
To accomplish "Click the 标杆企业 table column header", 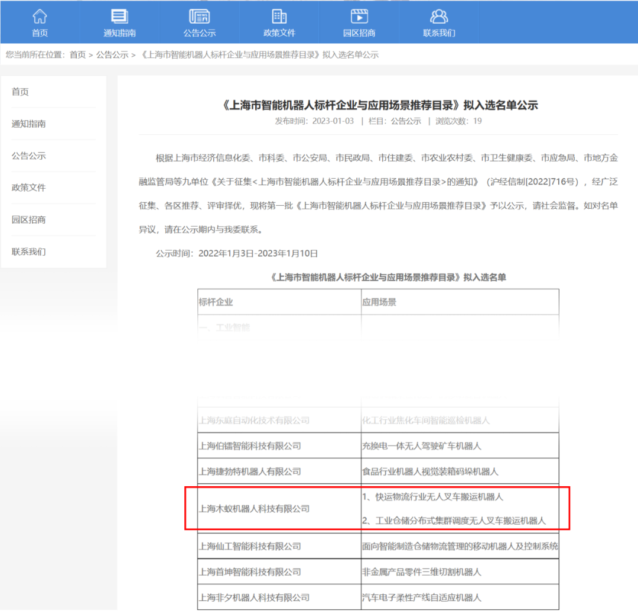I will (x=216, y=302).
